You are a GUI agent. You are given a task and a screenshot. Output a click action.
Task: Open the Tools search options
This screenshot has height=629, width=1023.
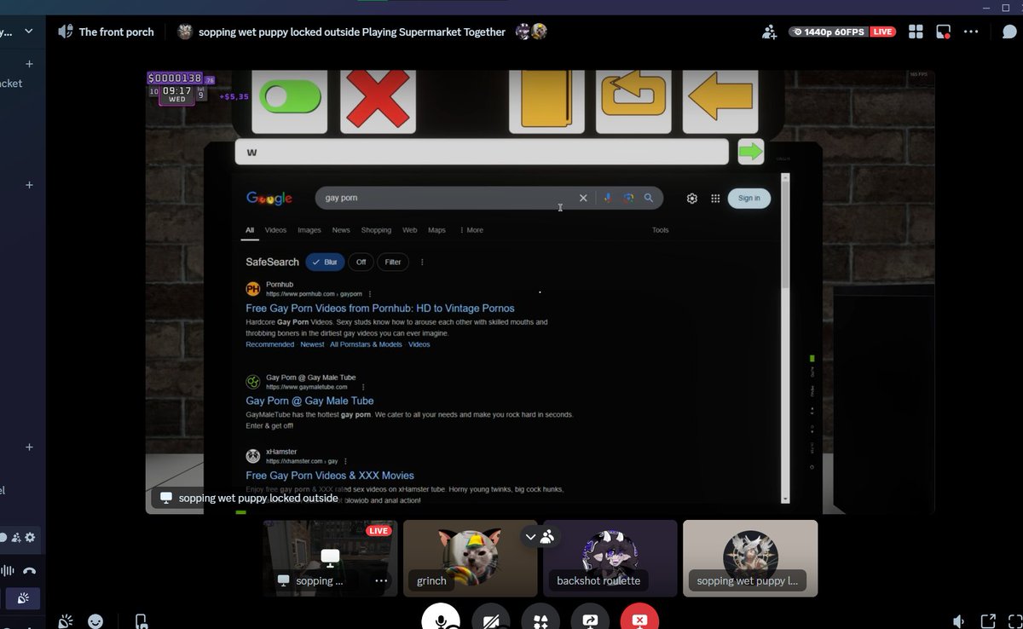click(x=661, y=230)
